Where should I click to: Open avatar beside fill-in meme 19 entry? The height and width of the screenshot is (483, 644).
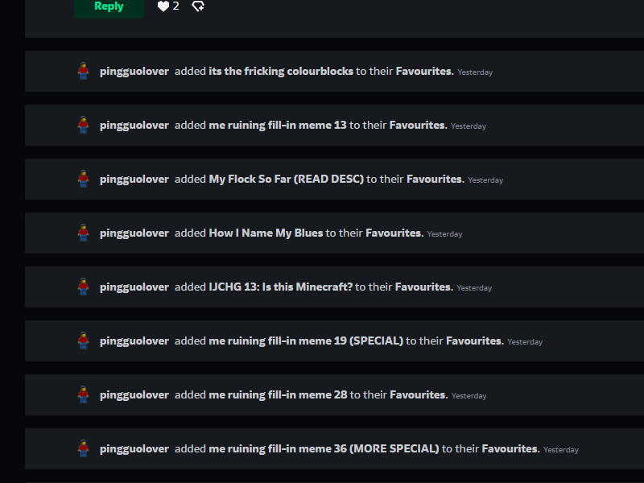[x=84, y=341]
